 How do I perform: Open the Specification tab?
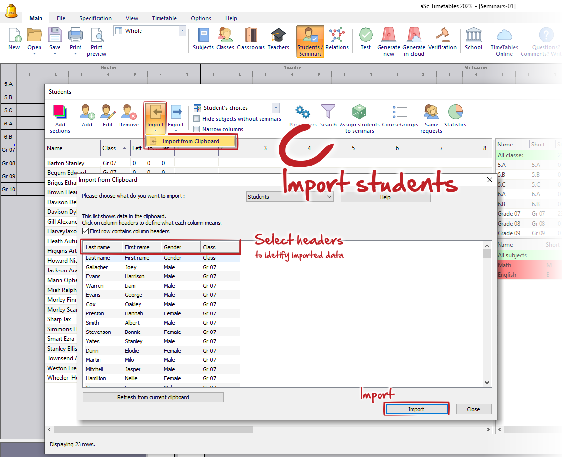[x=96, y=18]
